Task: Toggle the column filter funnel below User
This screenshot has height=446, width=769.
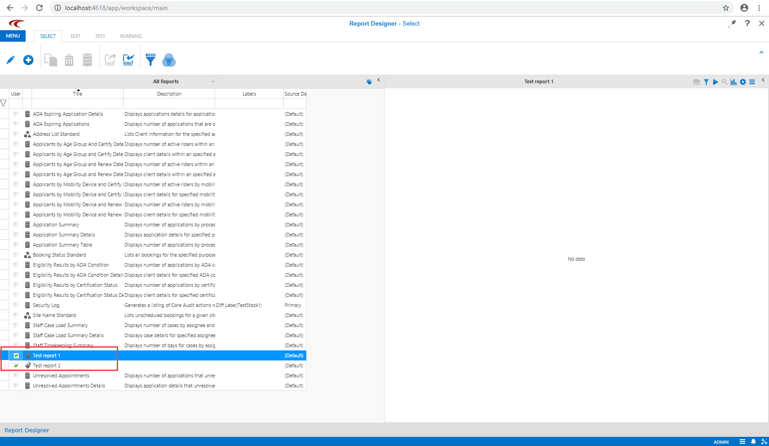Action: pyautogui.click(x=4, y=103)
